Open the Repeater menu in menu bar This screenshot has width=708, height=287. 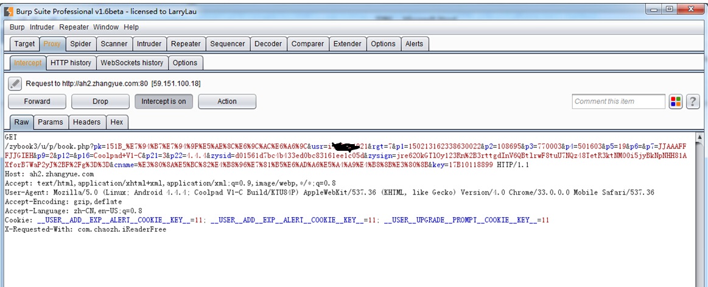tap(74, 27)
